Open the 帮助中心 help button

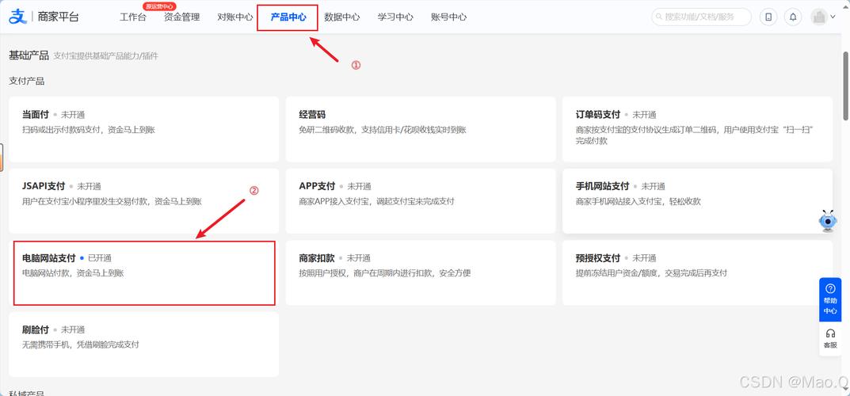(830, 299)
